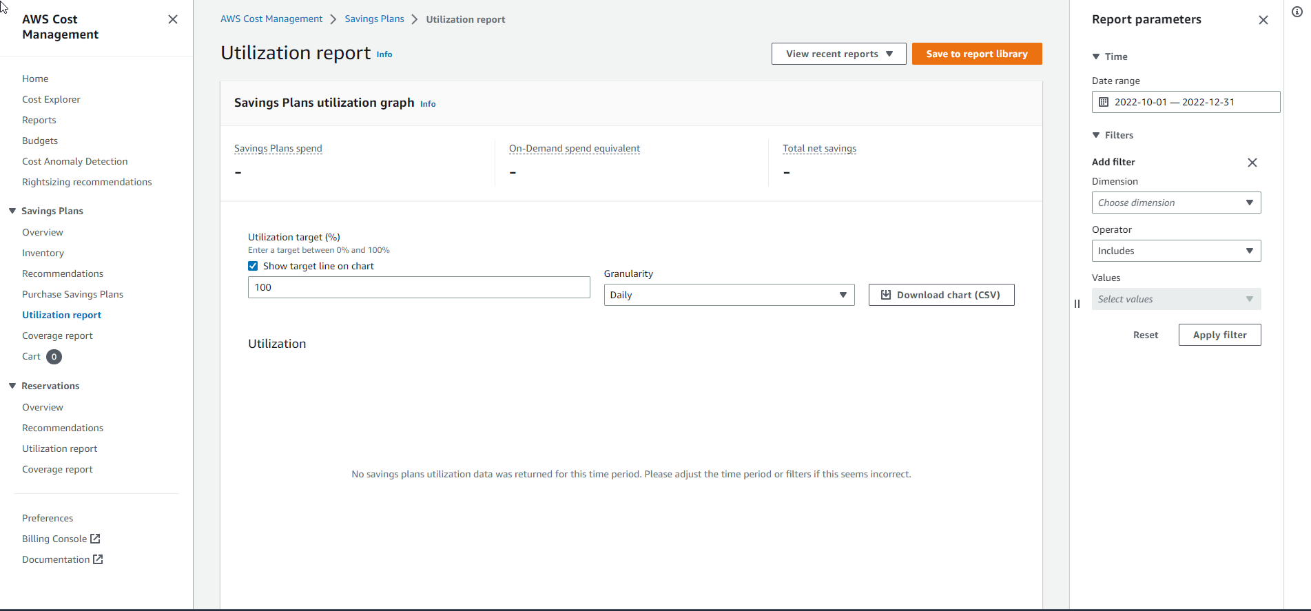This screenshot has width=1311, height=611.
Task: Open Documentation link
Action: pyautogui.click(x=56, y=559)
